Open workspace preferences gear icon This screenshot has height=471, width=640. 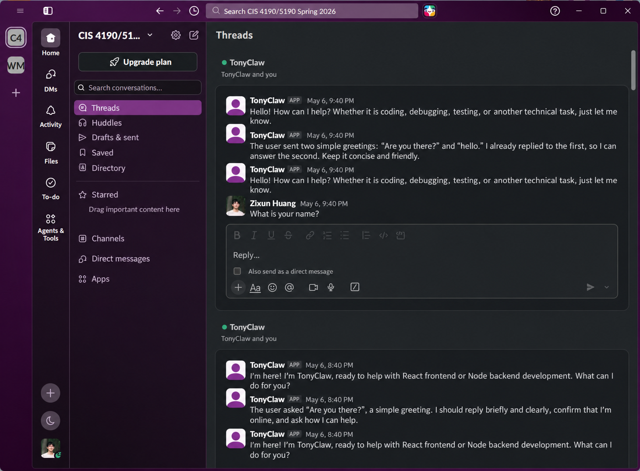(176, 35)
